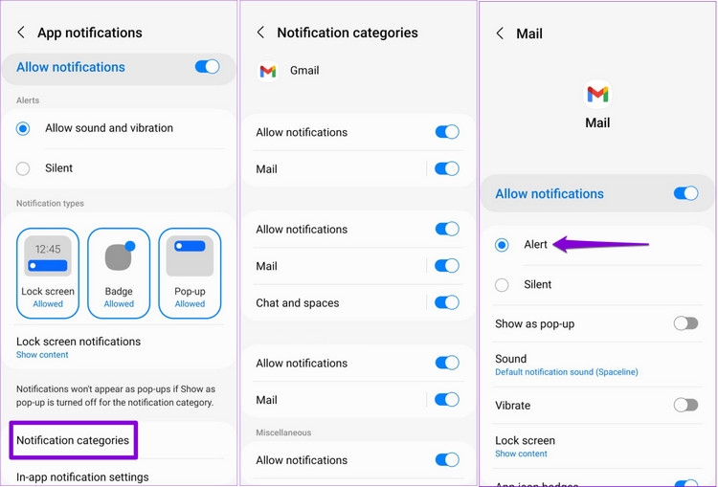Screen dimensions: 718x487
Task: Toggle Allow notifications on App notifications screen
Action: tap(207, 67)
